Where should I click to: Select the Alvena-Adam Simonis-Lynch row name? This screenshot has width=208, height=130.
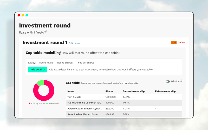[x=85, y=108]
